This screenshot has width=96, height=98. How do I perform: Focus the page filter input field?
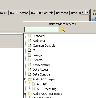41,29
